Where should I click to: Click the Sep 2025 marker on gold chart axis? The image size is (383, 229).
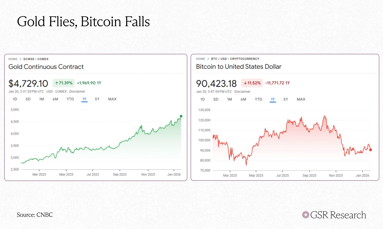[120, 174]
